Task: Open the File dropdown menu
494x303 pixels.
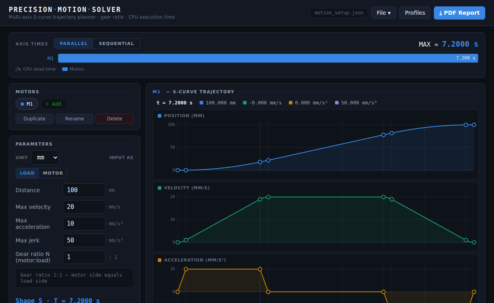Action: [x=384, y=13]
